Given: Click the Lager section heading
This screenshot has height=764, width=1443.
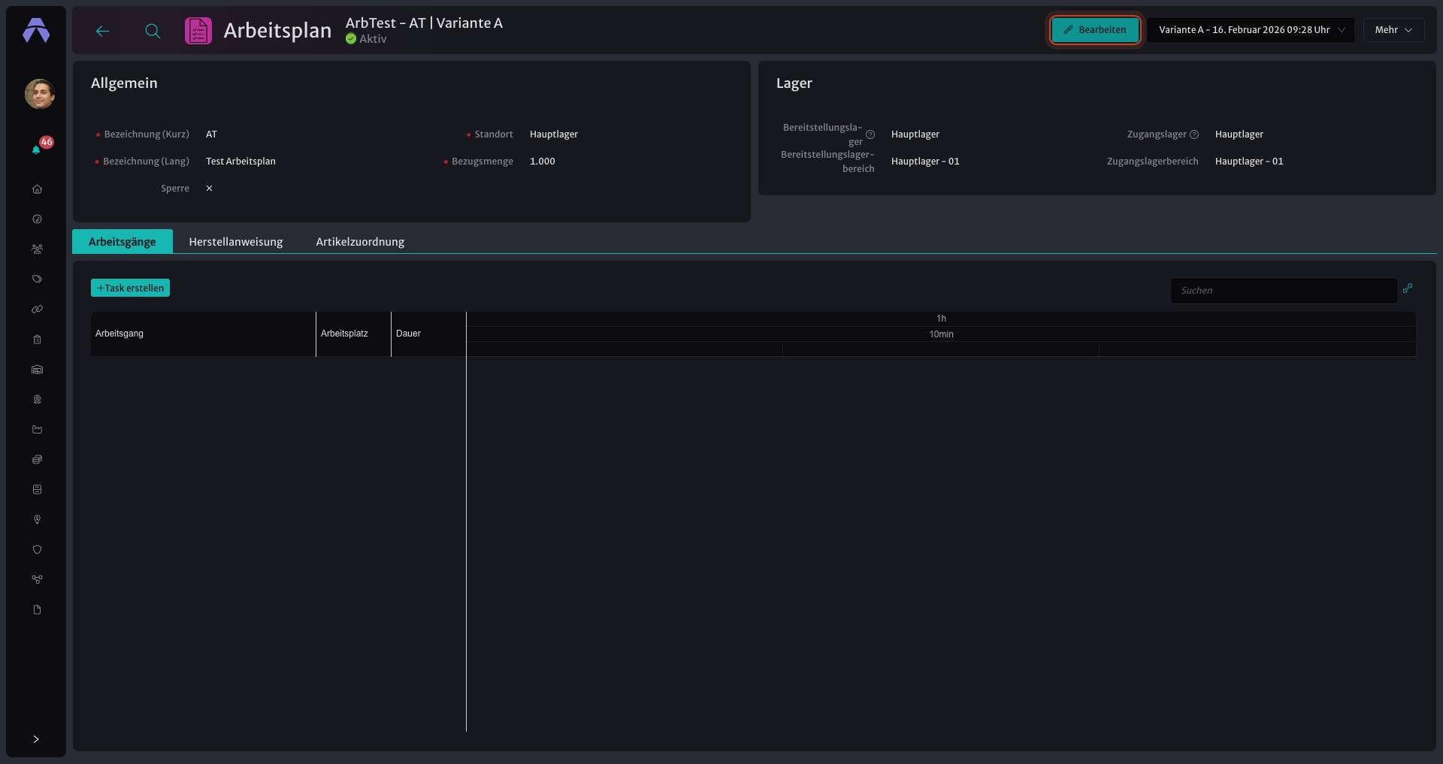Looking at the screenshot, I should tap(794, 83).
